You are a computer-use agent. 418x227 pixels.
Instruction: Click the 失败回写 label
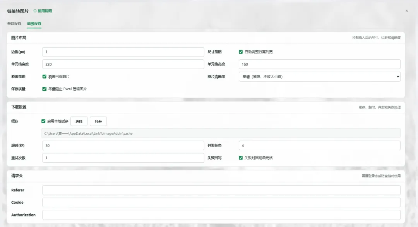(x=214, y=158)
